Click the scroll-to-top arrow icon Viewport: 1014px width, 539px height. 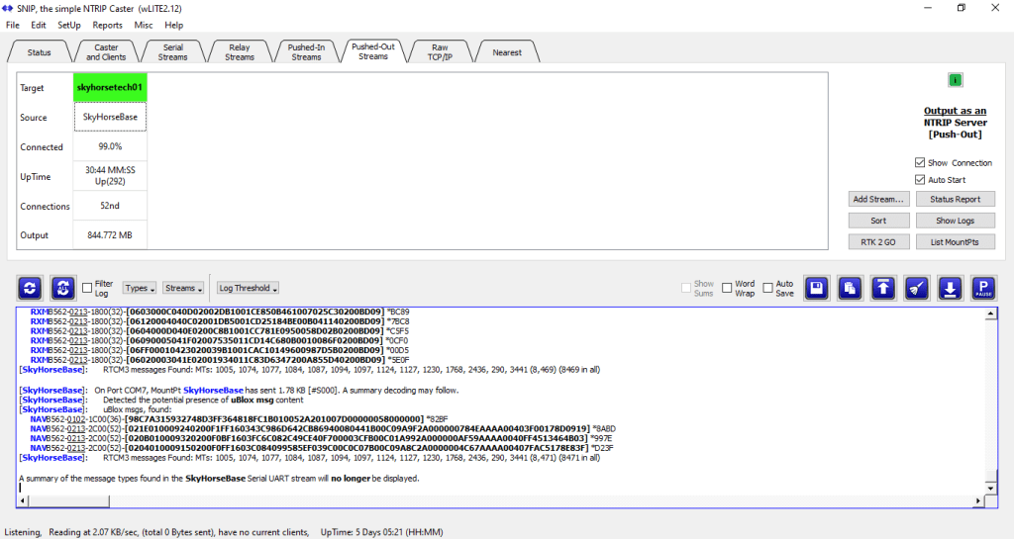point(883,288)
